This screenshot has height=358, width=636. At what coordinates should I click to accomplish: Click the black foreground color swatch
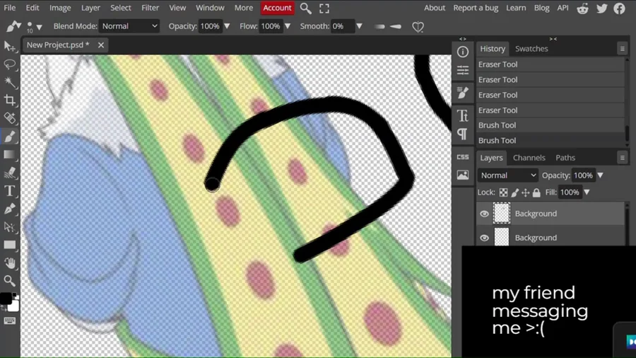point(5,299)
